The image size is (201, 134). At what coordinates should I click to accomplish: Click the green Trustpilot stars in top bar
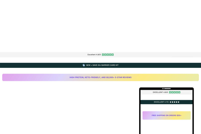pos(108,55)
